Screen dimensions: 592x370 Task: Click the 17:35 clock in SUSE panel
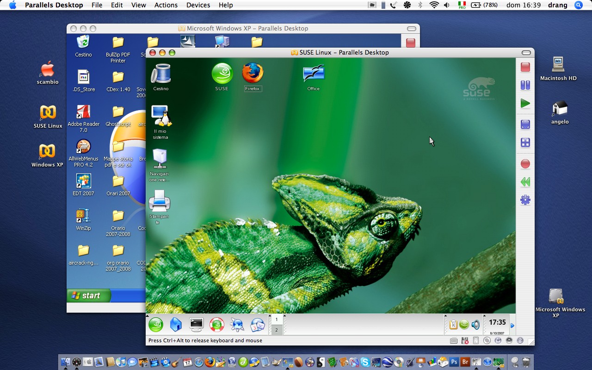tap(497, 322)
